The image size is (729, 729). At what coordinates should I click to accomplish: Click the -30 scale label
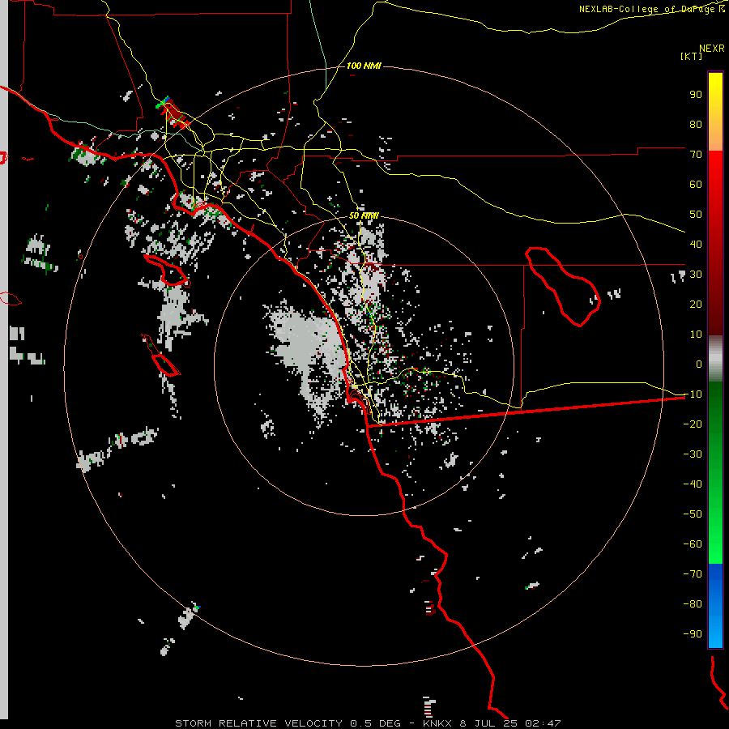pos(693,454)
